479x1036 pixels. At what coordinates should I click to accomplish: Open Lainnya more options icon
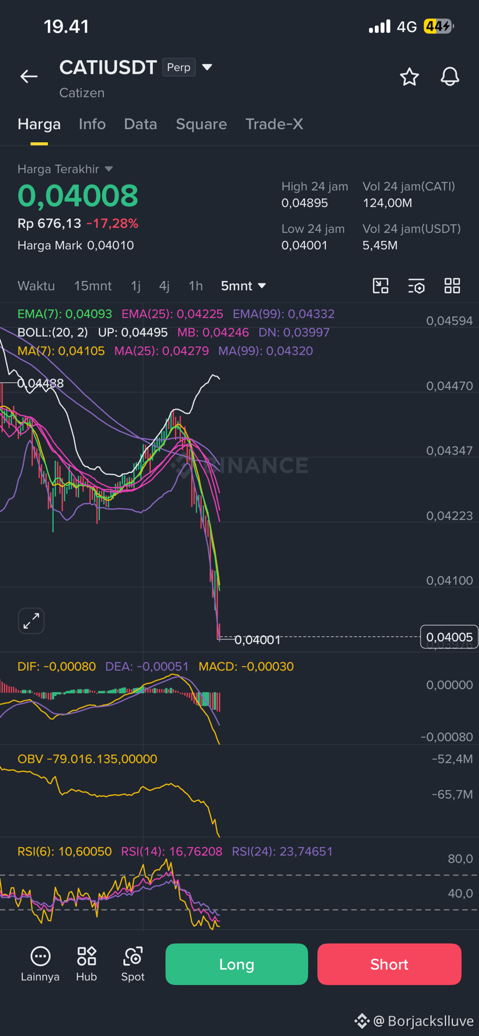point(40,964)
